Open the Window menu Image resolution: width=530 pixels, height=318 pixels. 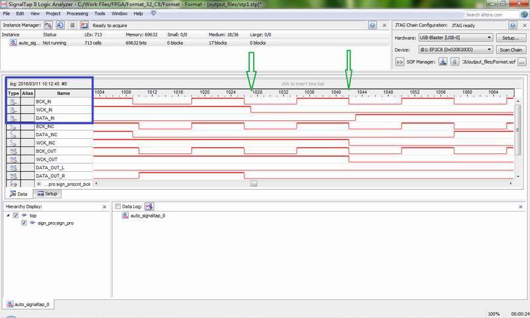coord(119,13)
